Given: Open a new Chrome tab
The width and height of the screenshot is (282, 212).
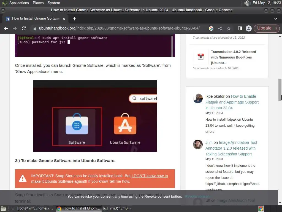Looking at the screenshot, I should (74, 19).
